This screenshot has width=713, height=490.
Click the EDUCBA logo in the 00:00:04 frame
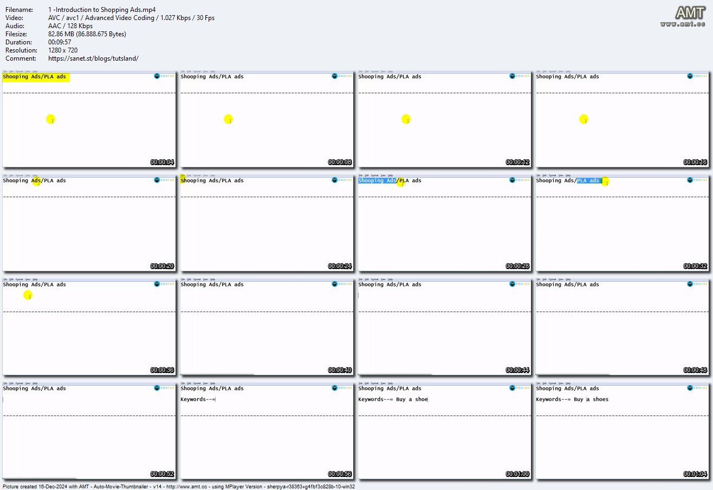coord(164,76)
